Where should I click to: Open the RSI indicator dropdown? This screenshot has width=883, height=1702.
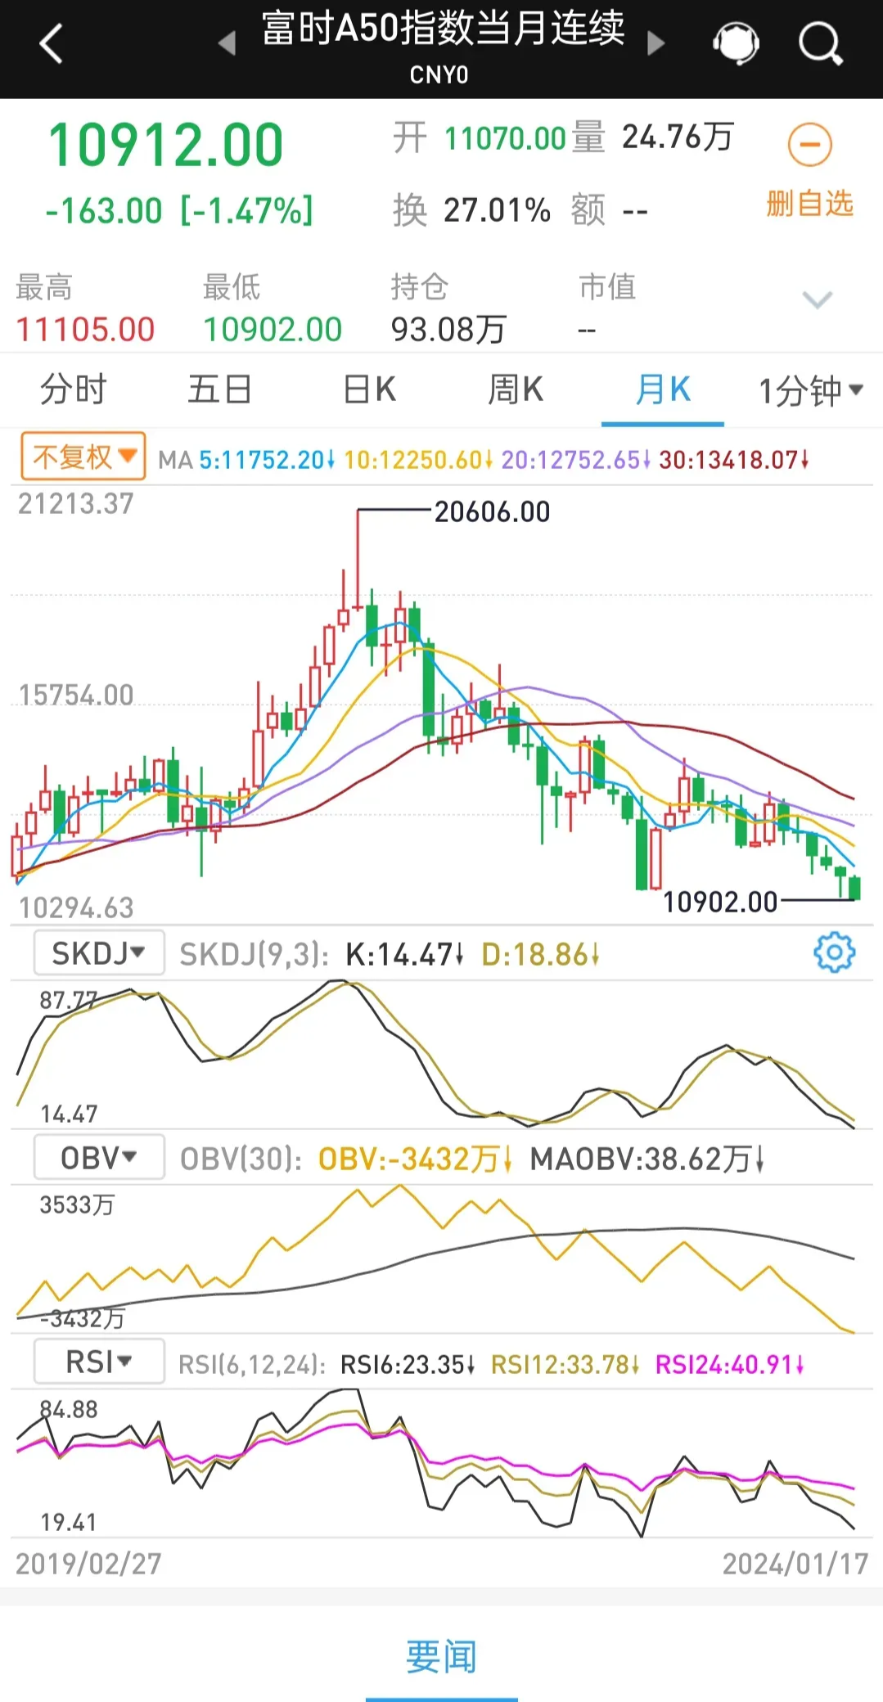coord(99,1362)
